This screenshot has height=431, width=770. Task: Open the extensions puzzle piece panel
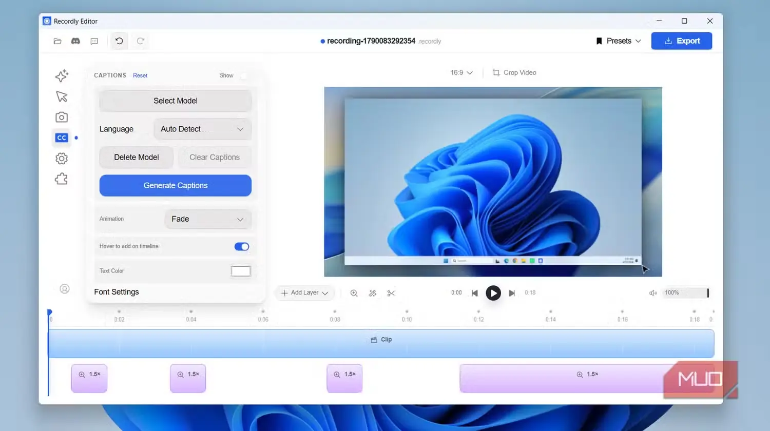[x=62, y=179]
